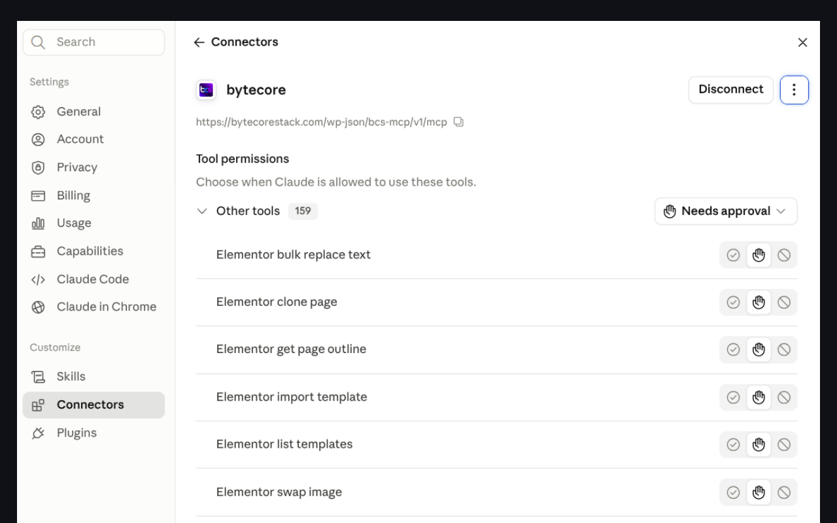
Task: Open Claude in Chrome settings
Action: [94, 307]
